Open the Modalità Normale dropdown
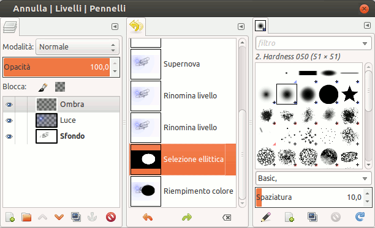 pyautogui.click(x=77, y=47)
